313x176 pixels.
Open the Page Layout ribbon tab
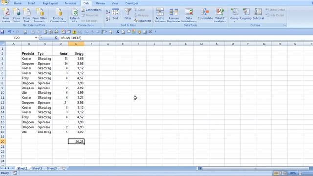(50, 3)
